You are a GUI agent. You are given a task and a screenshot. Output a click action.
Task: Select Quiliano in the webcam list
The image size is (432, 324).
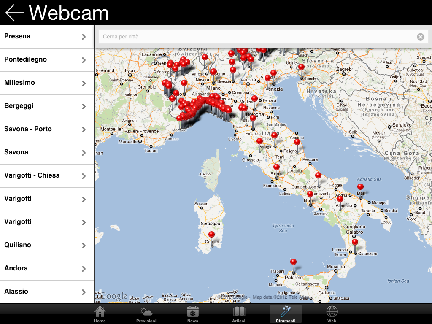[47, 246]
